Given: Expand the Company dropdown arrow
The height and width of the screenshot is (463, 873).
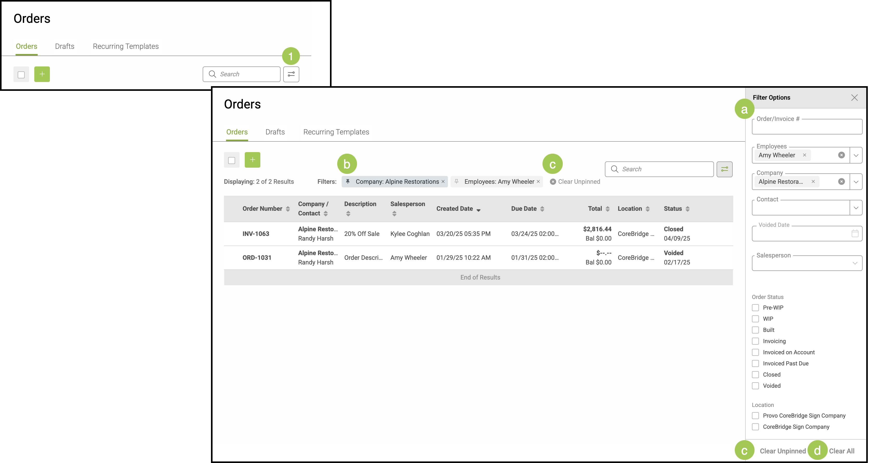Looking at the screenshot, I should (x=856, y=182).
